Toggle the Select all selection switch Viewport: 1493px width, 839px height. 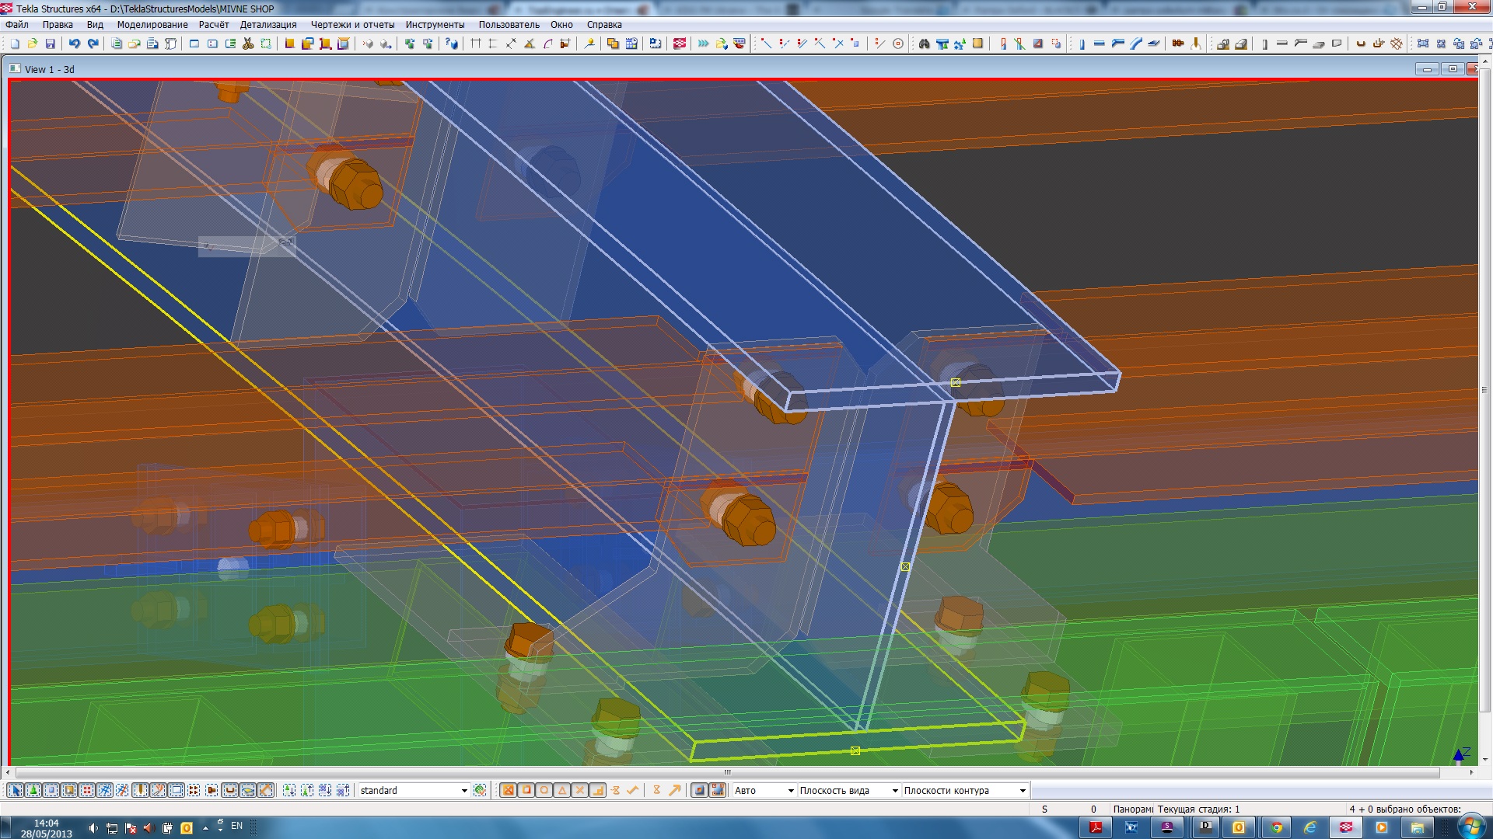15,790
